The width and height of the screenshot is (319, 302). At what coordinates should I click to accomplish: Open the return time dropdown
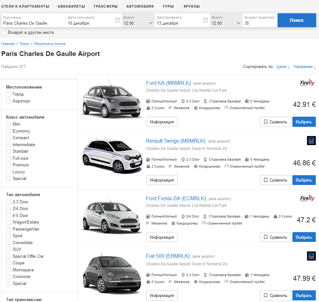[x=226, y=20]
